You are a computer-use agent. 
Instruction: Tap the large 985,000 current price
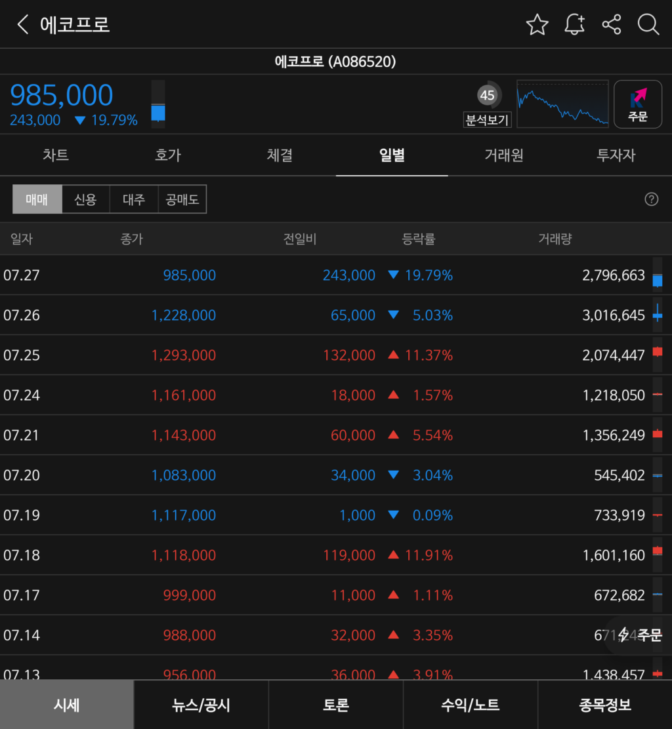(62, 95)
